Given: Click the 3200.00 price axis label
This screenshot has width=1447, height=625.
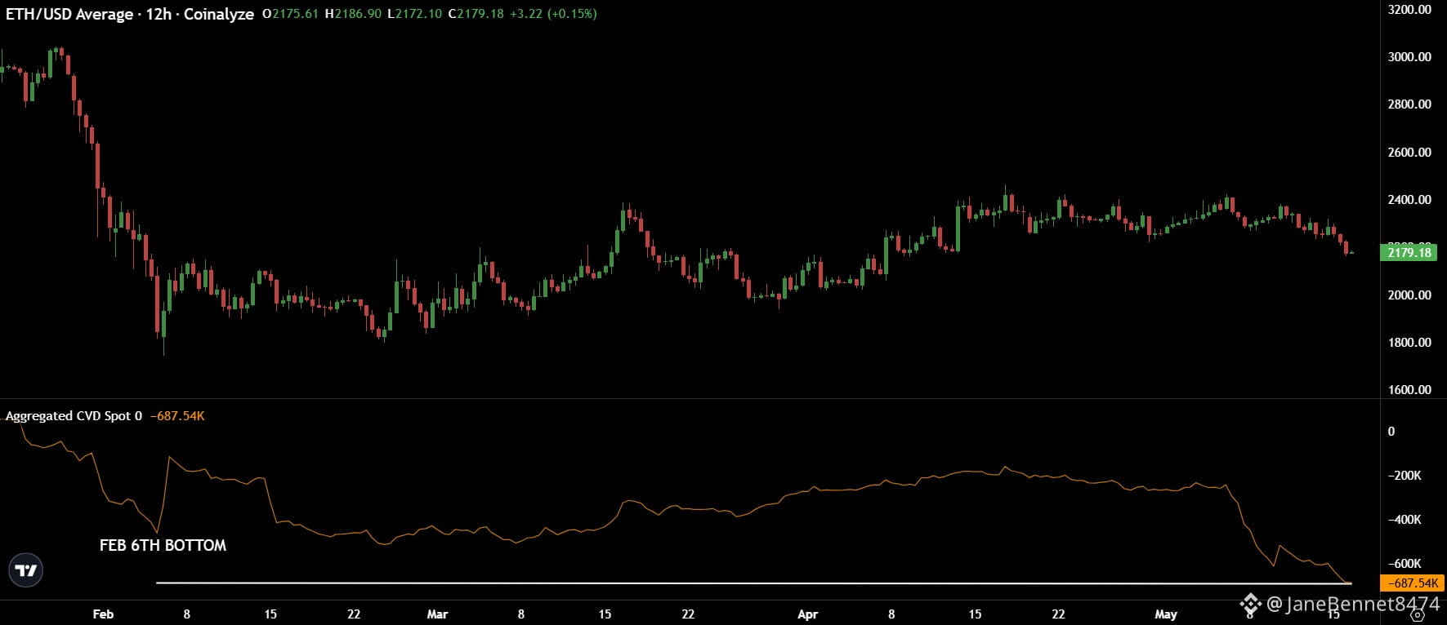Looking at the screenshot, I should pyautogui.click(x=1409, y=10).
